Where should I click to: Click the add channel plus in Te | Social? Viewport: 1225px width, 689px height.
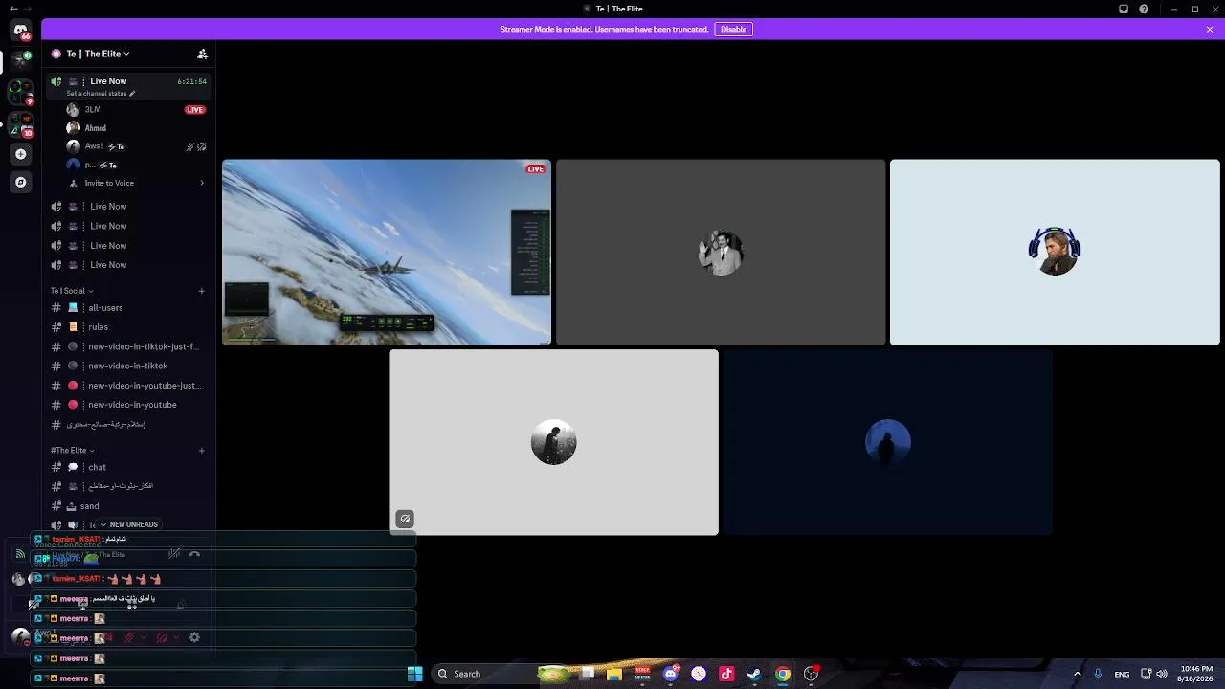[x=201, y=291]
